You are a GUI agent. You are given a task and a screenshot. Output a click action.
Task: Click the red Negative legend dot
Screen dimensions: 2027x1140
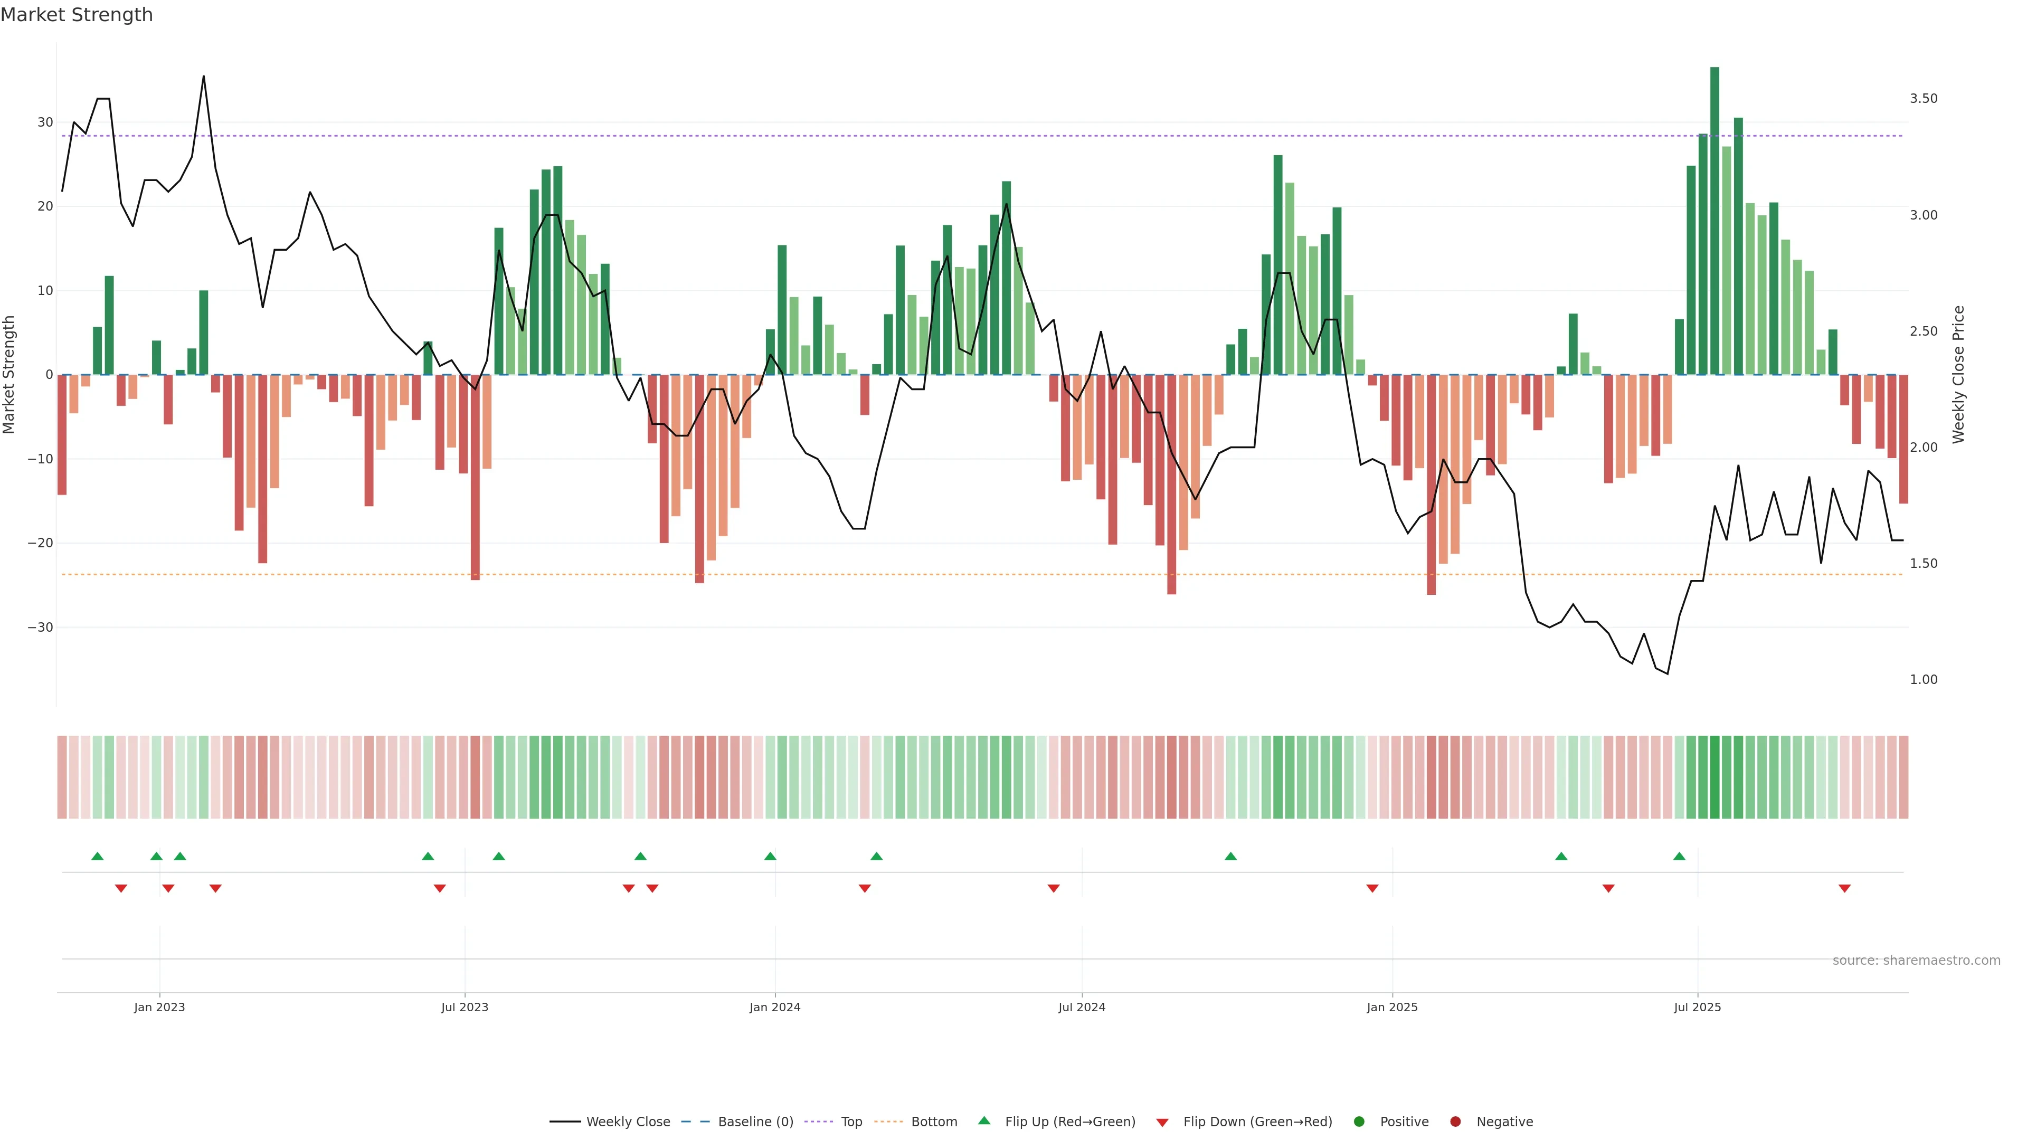(1455, 1122)
